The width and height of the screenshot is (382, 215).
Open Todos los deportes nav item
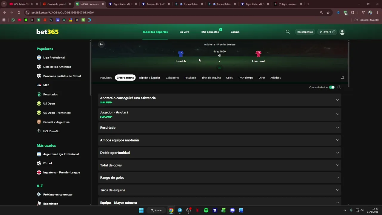155,32
